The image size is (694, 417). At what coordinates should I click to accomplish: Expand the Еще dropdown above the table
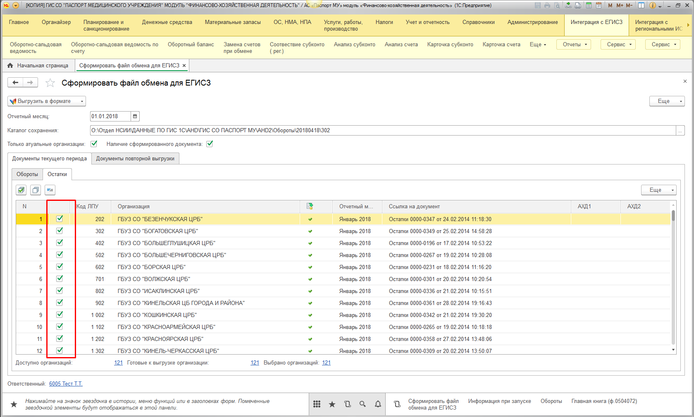point(658,190)
